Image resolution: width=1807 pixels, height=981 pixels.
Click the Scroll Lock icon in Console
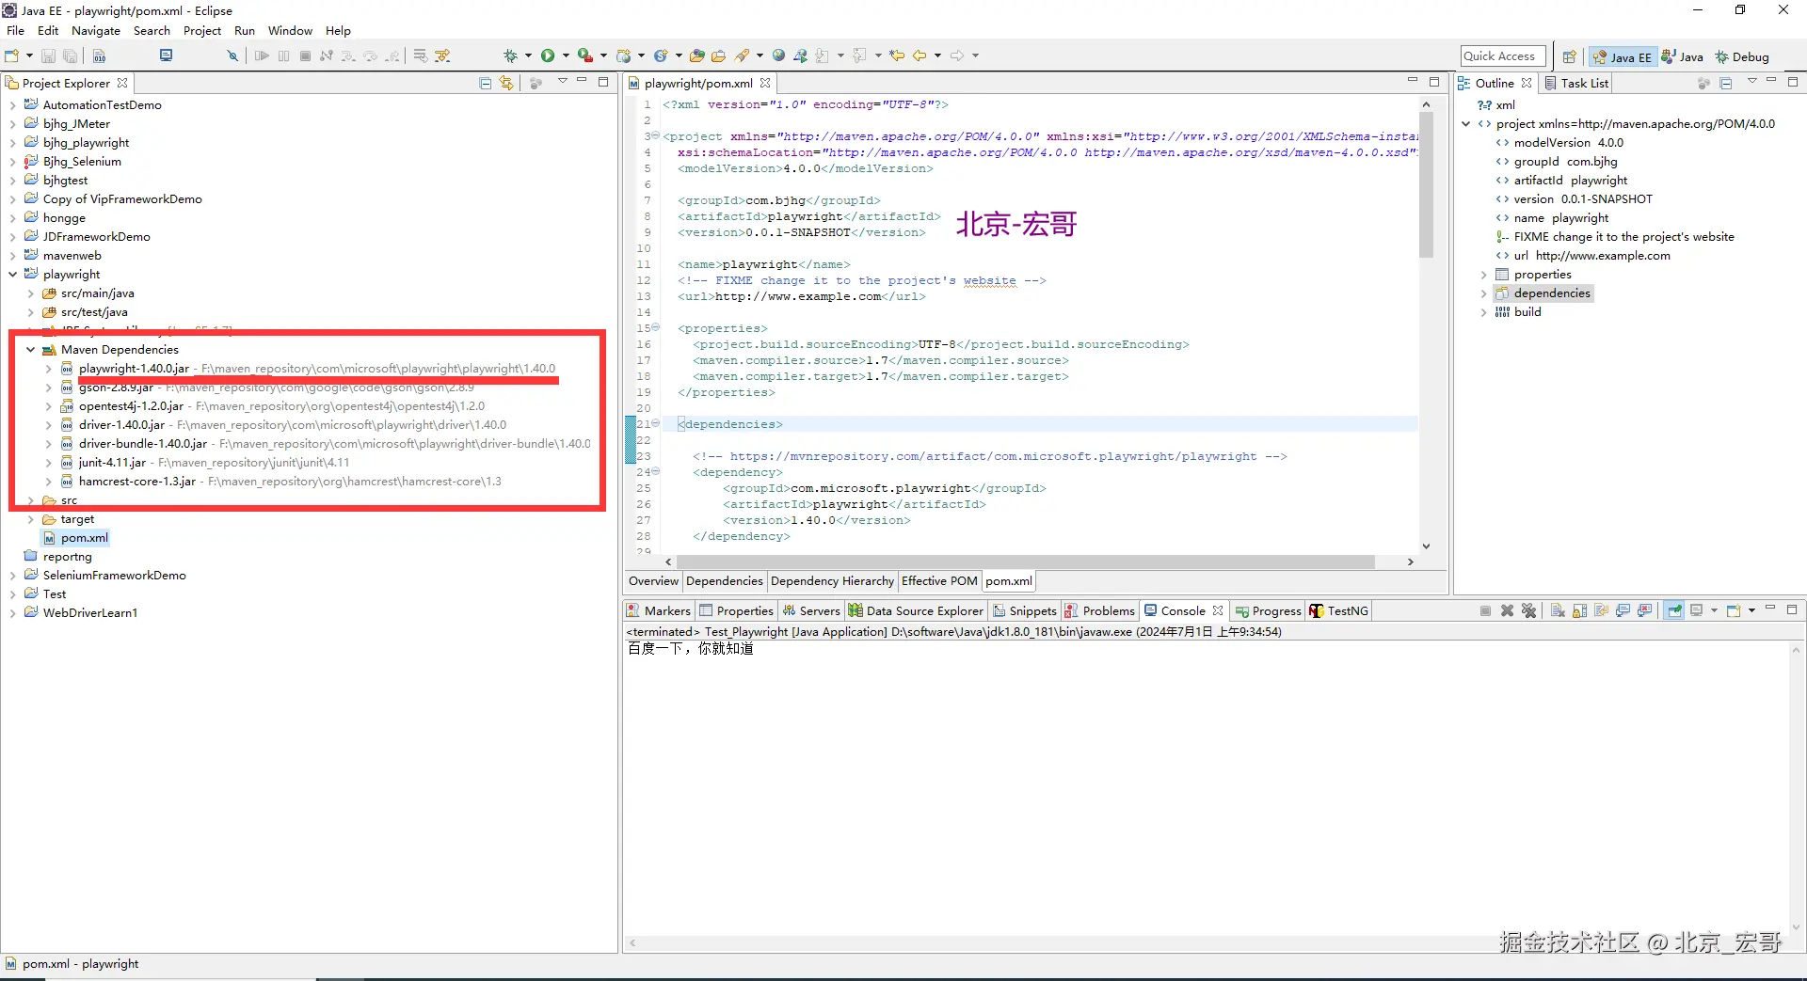pos(1579,610)
